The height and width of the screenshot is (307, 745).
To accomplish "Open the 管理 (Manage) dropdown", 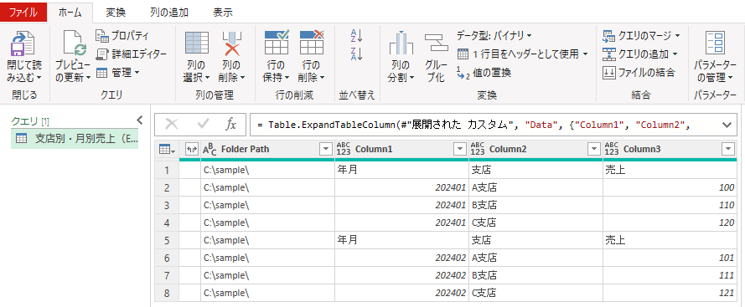I will (118, 73).
